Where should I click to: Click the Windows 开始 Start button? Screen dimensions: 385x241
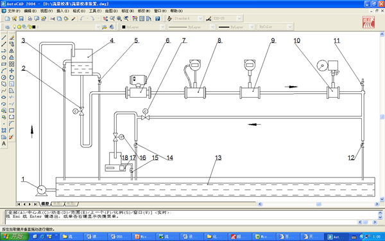coord(15,237)
